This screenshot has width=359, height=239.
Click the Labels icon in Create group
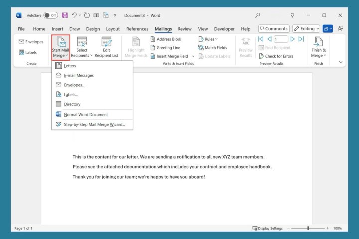21,52
